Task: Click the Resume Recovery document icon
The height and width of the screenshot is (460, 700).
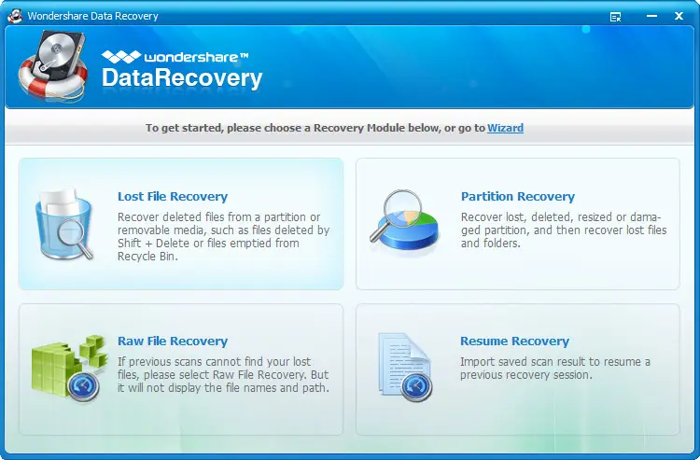Action: [x=405, y=368]
